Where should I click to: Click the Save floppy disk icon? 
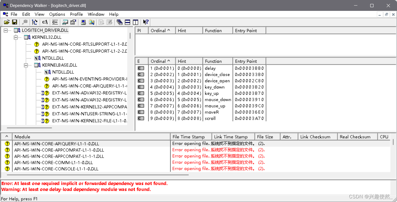15,22
